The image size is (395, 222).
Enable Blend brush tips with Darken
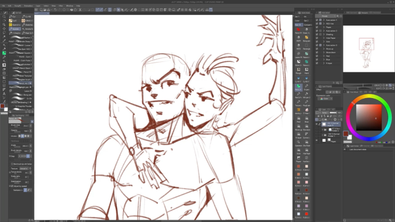(x=12, y=164)
